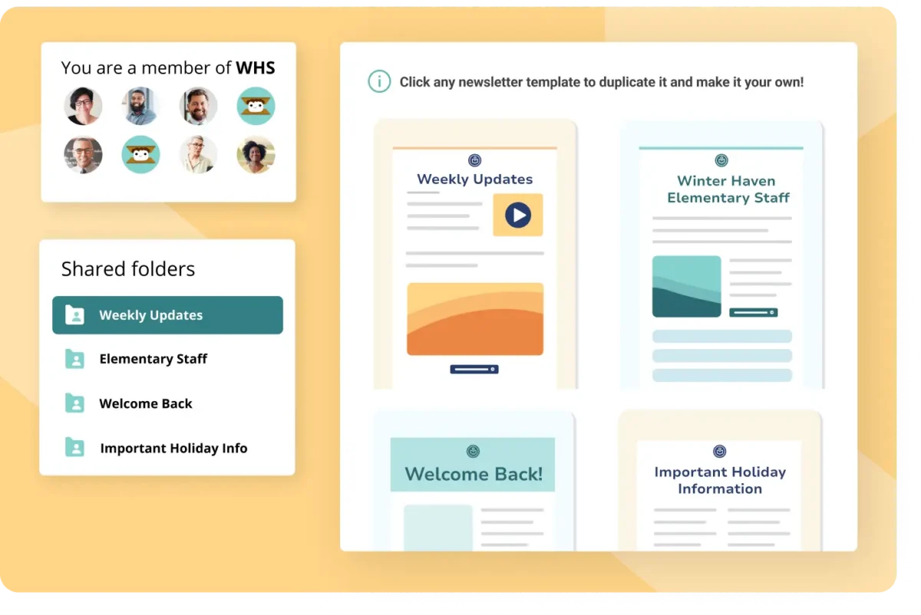Duplicate the Weekly Updates newsletter template
Screen dimensions: 921x615
pos(475,255)
